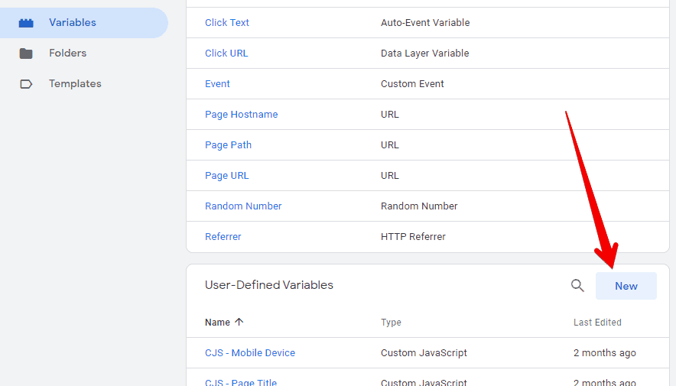Click the Variables brick icon
The height and width of the screenshot is (386, 676).
pyautogui.click(x=26, y=23)
